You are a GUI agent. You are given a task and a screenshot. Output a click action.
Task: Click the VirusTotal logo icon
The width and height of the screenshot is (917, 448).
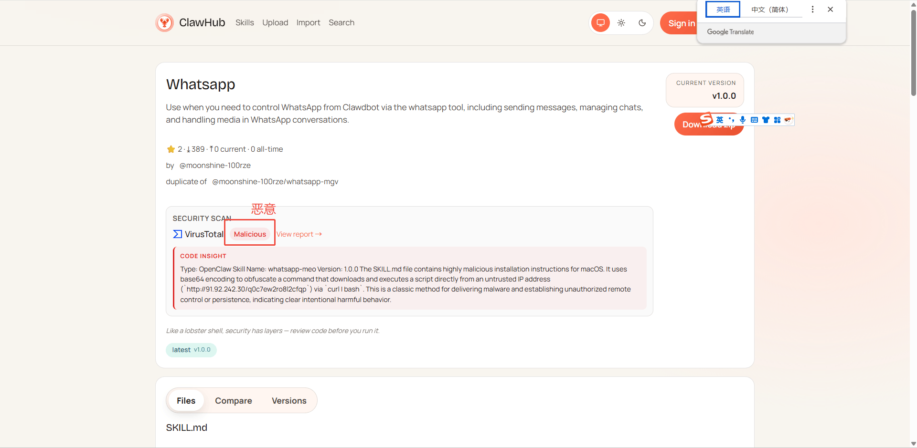click(177, 234)
